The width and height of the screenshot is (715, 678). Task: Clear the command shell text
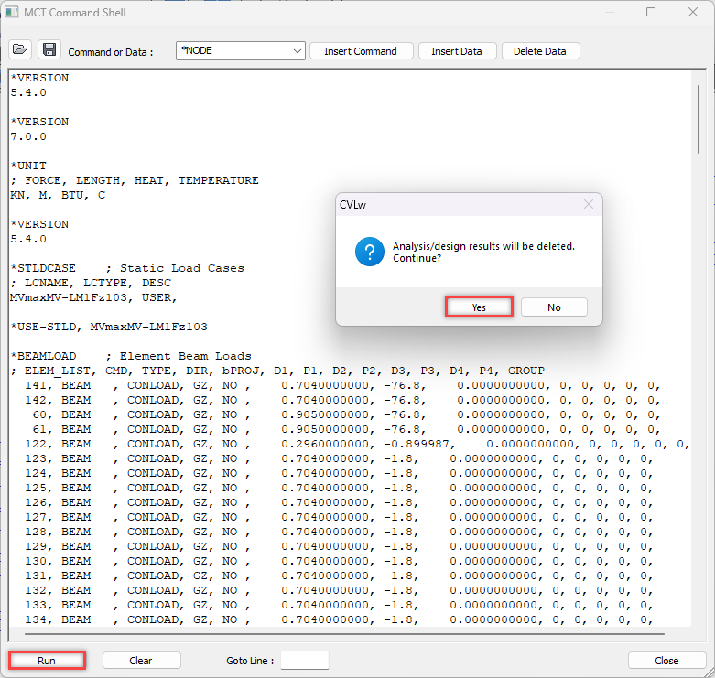(x=141, y=661)
